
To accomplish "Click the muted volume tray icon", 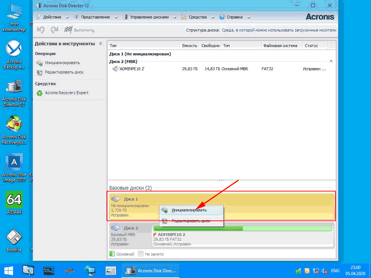I will 324,271.
